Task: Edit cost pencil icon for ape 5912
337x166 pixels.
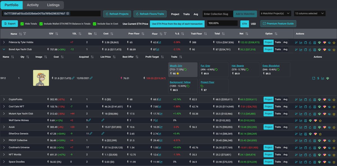Action: click(x=73, y=78)
